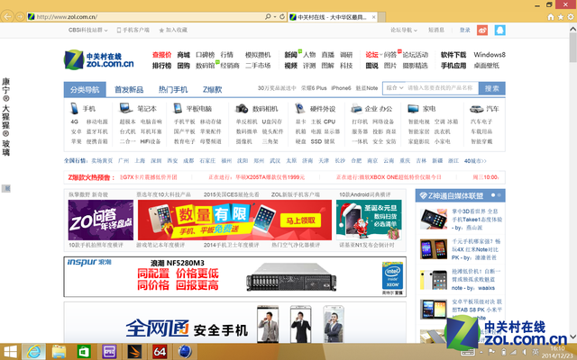Screen dimensions: 577x360
Task: Open the address bar dropdown arrow
Action: tap(275, 17)
